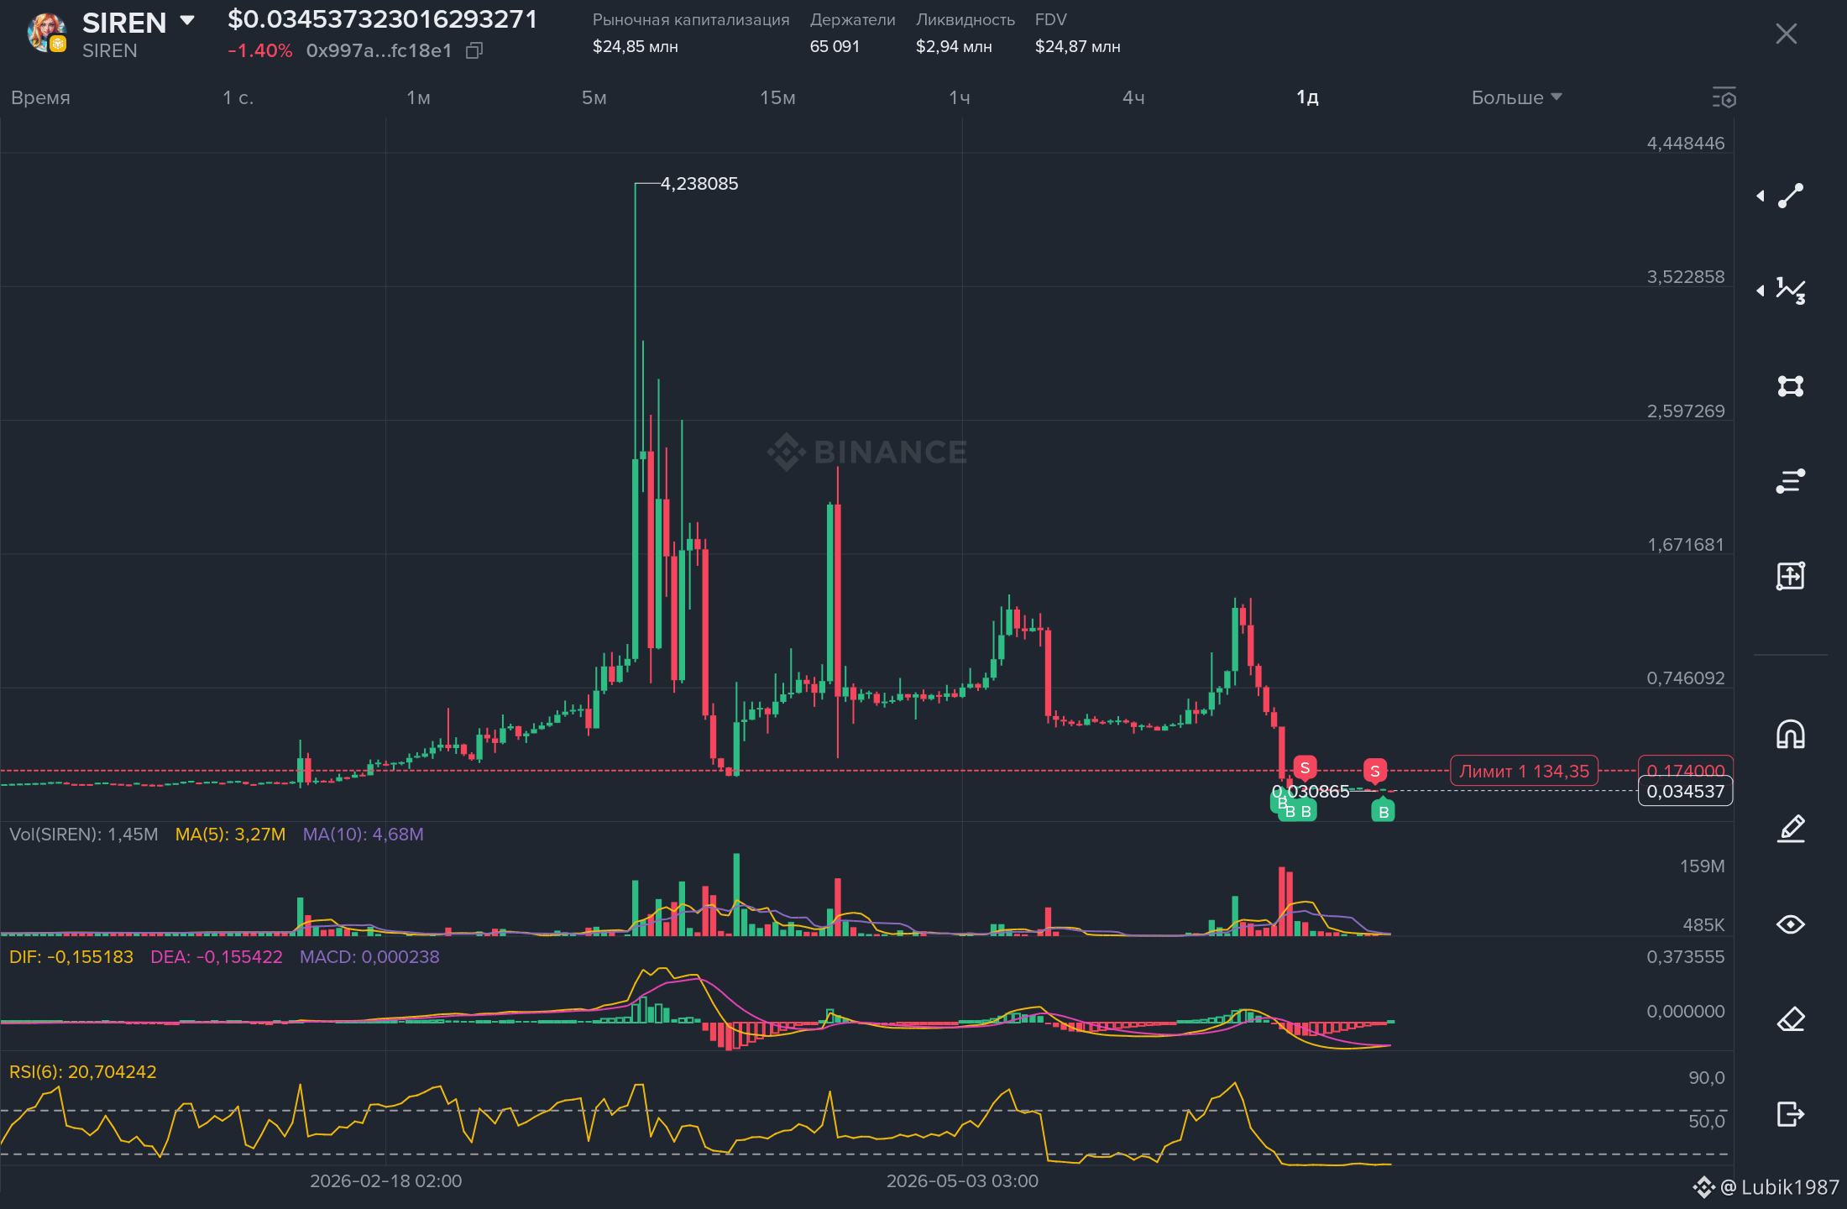The image size is (1847, 1209).
Task: Click the 2026-02-18 02:00 date label
Action: pos(385,1181)
